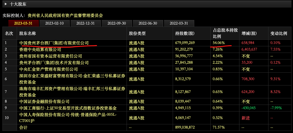Click holding count 8,039,447
This screenshot has height=133, width=293.
(183, 102)
